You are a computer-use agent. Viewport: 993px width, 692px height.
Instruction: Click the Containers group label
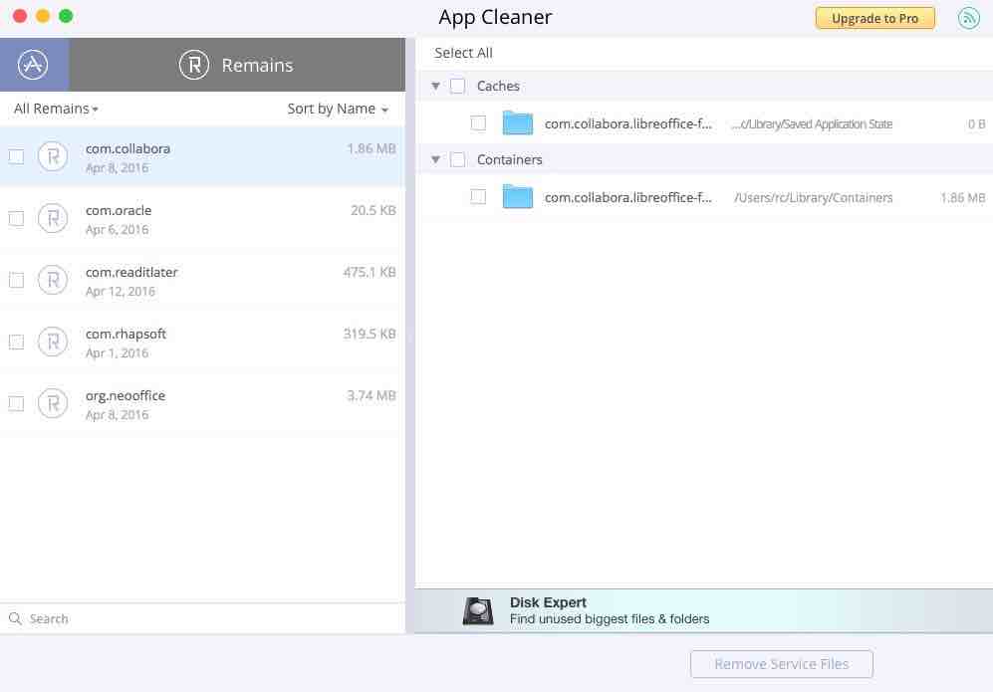510,159
